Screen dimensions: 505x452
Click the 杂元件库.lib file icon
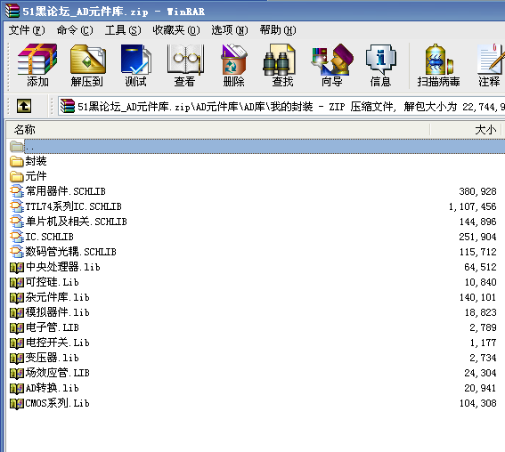coord(17,297)
